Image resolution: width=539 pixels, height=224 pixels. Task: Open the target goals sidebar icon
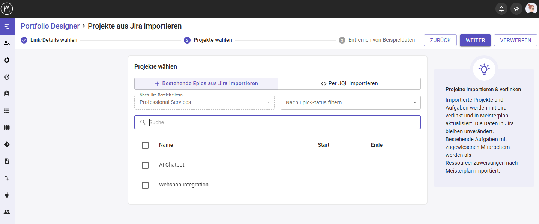tap(7, 77)
